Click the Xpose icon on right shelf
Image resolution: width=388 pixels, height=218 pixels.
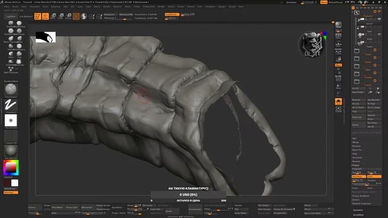click(338, 109)
